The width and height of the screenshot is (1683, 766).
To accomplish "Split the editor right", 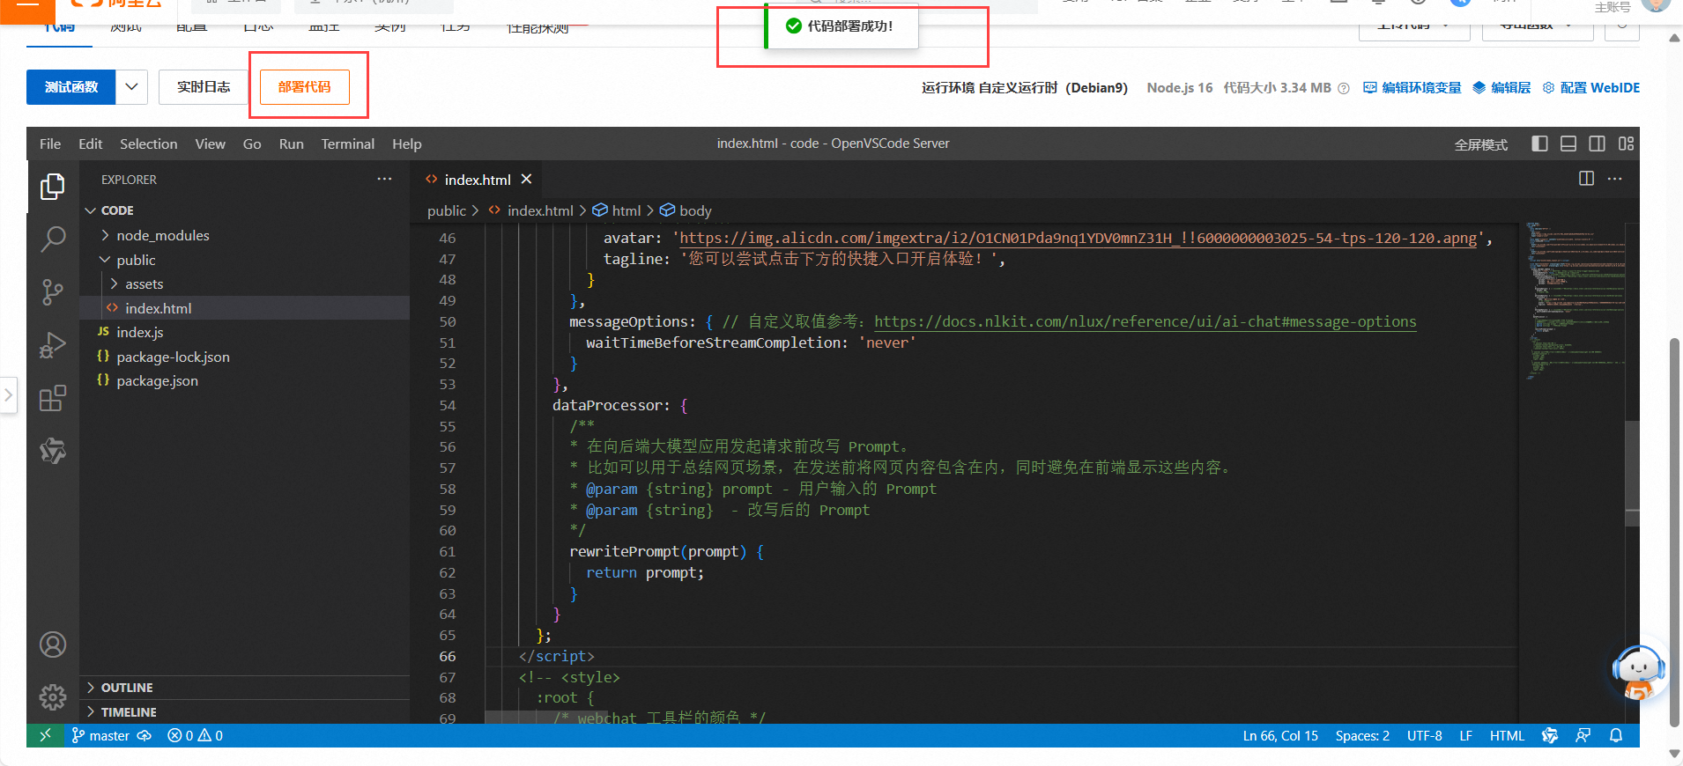I will (1586, 179).
